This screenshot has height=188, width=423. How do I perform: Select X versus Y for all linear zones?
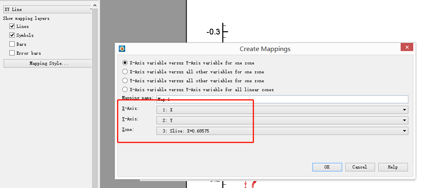tap(125, 89)
